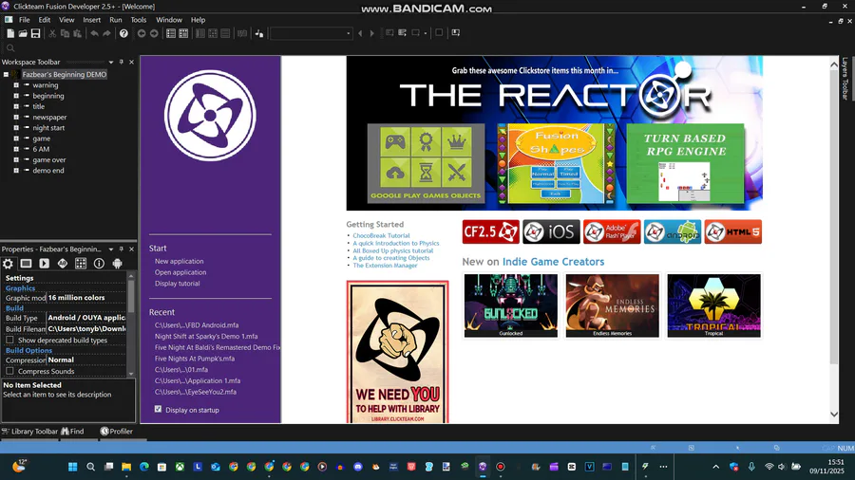Click Display tutorial link
The width and height of the screenshot is (855, 480).
178,284
